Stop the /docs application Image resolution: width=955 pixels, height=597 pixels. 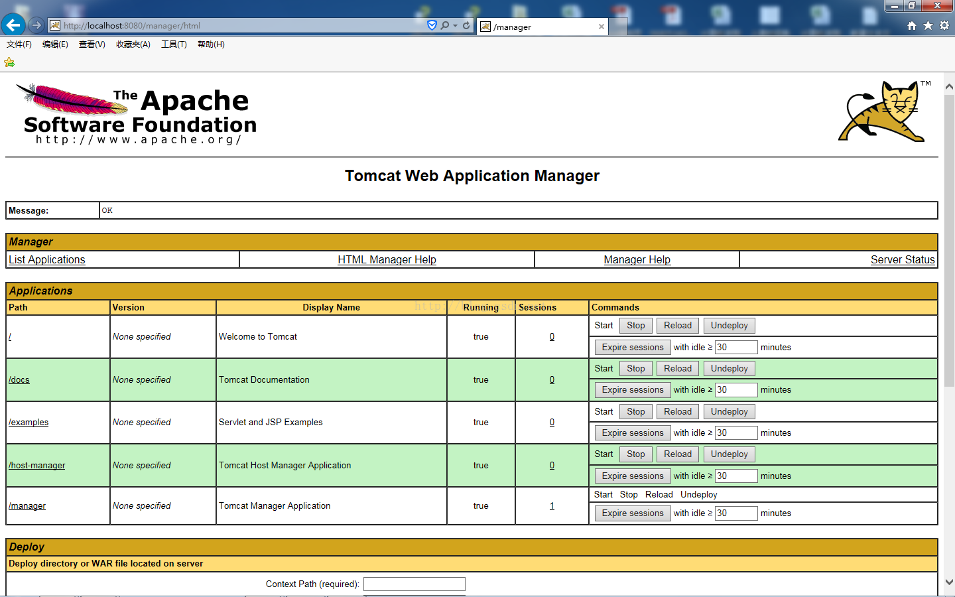pos(636,369)
